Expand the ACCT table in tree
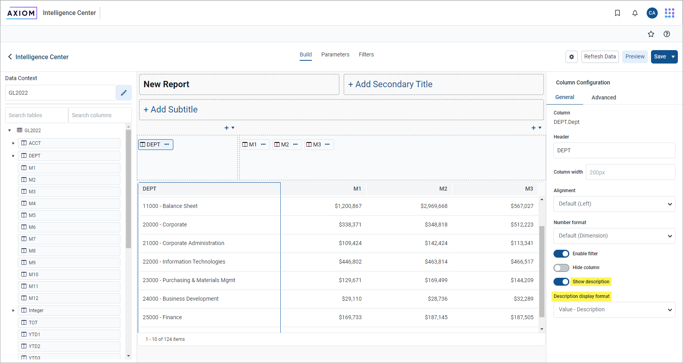 pos(13,143)
